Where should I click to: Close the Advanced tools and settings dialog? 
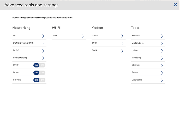[x=176, y=5]
